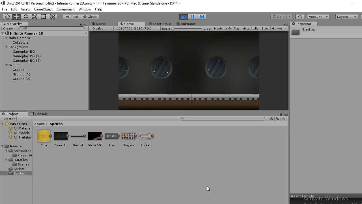Click the Hierarchy search field
Screen dimensions: 362x204
click(x=51, y=28)
